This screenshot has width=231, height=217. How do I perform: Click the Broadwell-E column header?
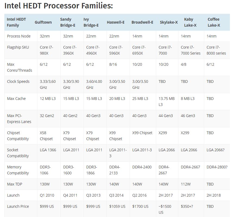(142, 22)
